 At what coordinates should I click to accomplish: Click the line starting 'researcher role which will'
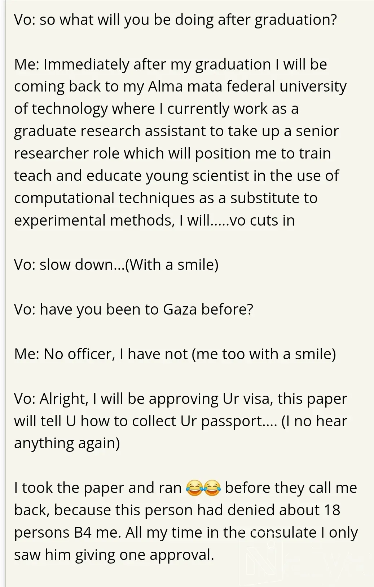172,154
